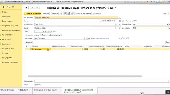Click the Записать button

point(46,13)
